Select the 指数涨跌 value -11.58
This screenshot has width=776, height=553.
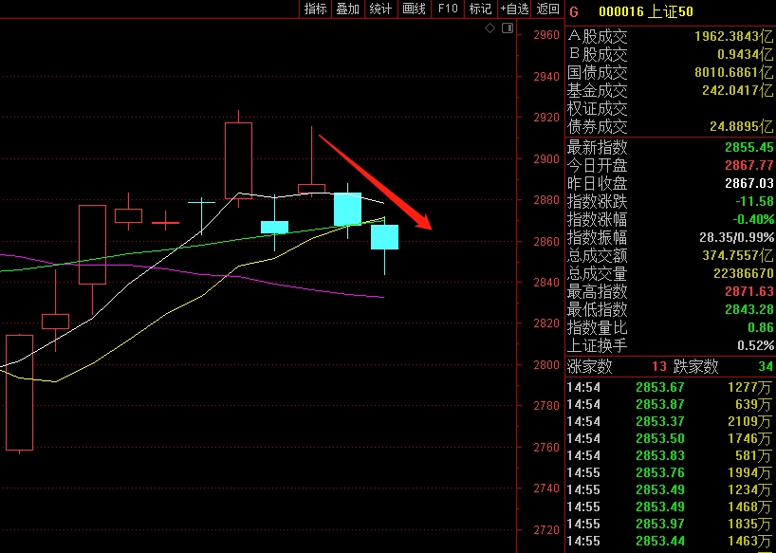754,201
